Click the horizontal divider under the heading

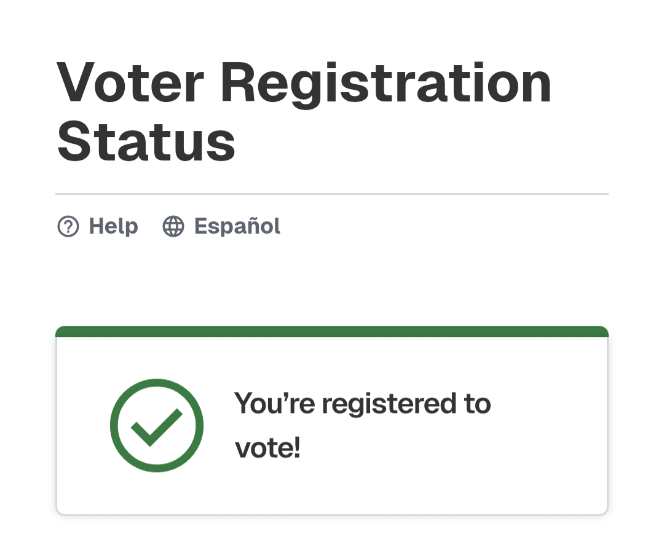click(x=332, y=194)
